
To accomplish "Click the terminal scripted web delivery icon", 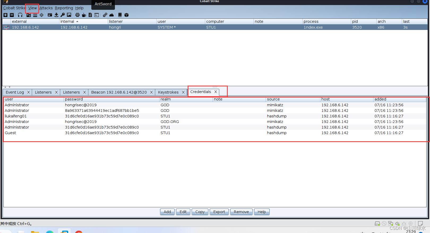I will pyautogui.click(x=97, y=15).
